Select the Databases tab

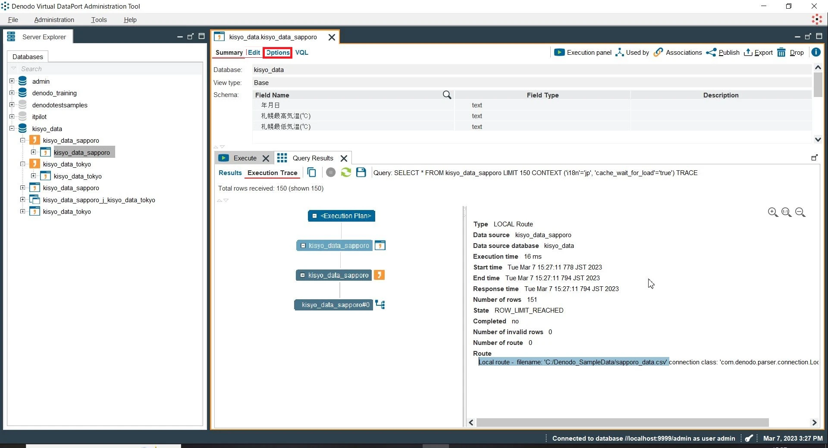[x=28, y=56]
